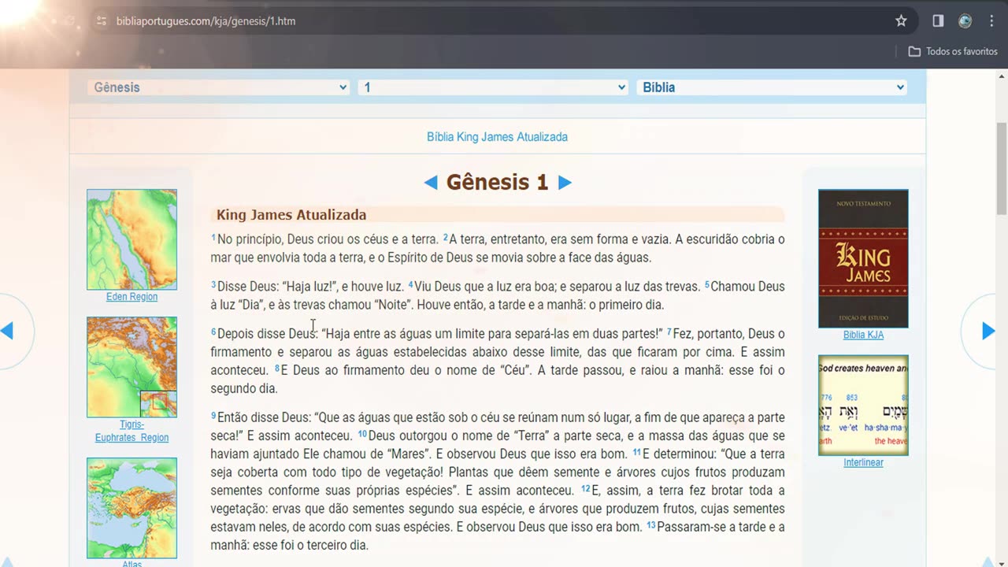Open the Interlinear Hebrew thumbnail

pyautogui.click(x=863, y=405)
